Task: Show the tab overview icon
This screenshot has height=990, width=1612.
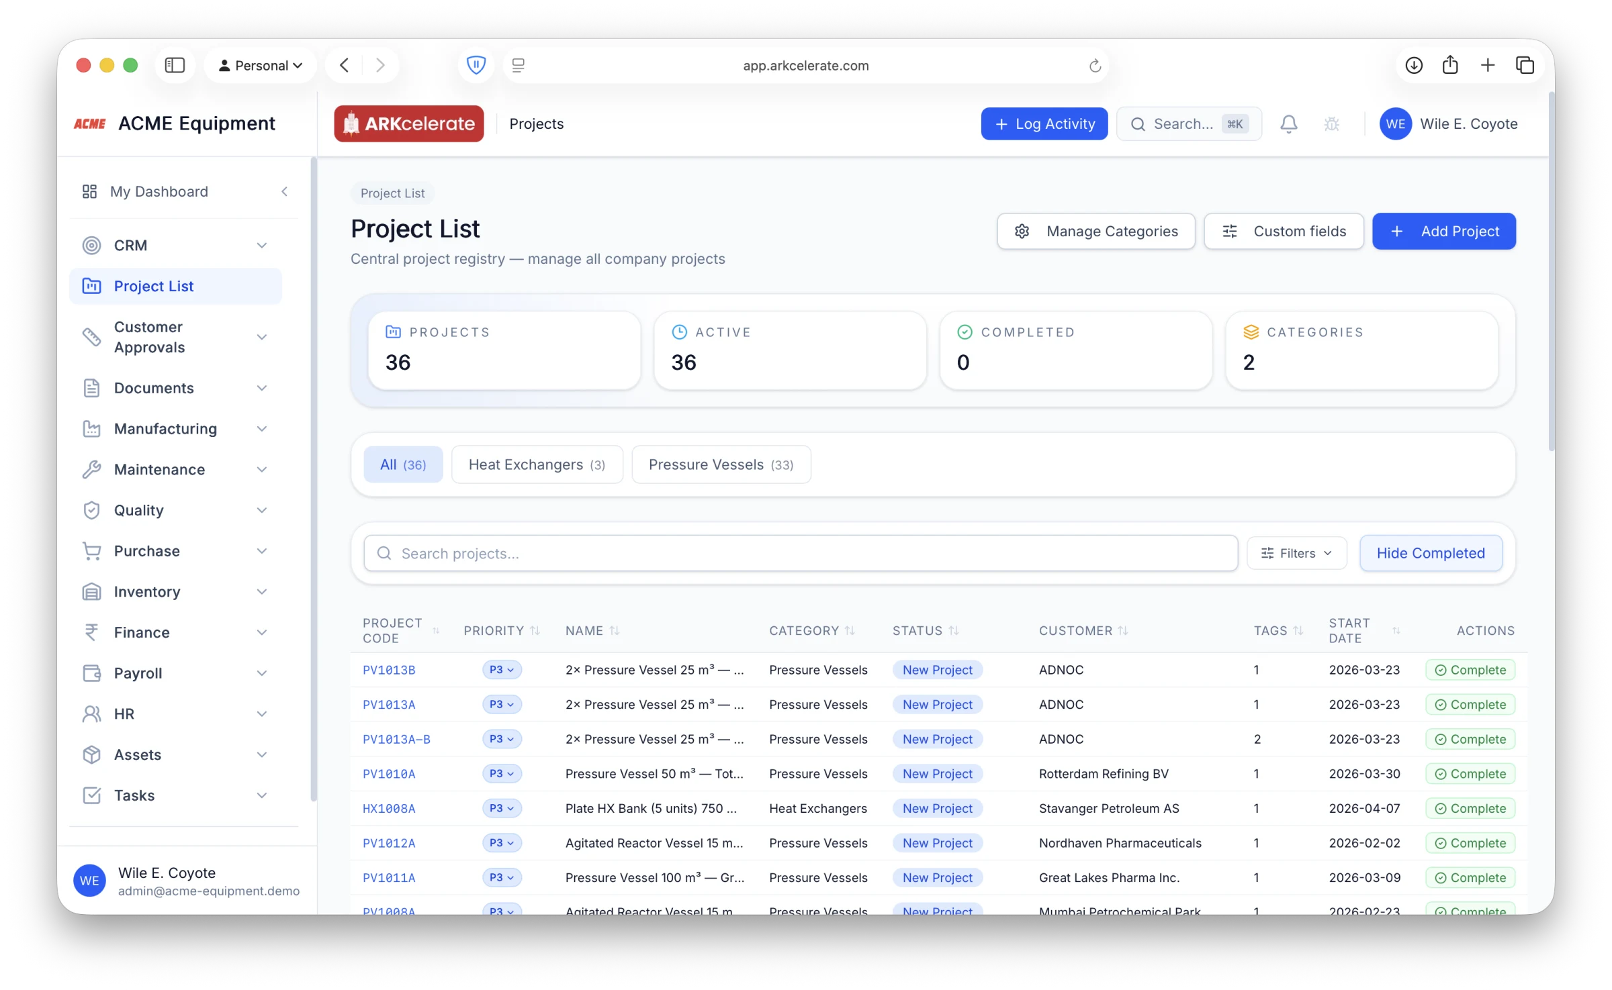Action: (x=1525, y=65)
